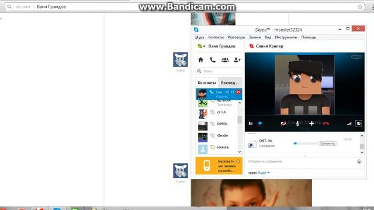This screenshot has width=374, height=210.
Task: Open the 'через Skype' send method dropdown
Action: [x=259, y=173]
